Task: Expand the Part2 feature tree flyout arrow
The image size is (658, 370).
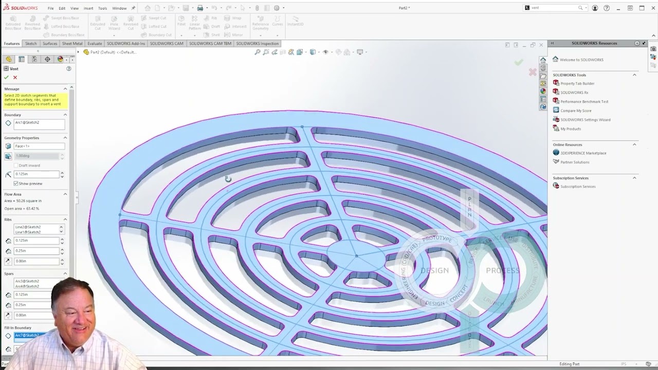Action: click(x=78, y=52)
